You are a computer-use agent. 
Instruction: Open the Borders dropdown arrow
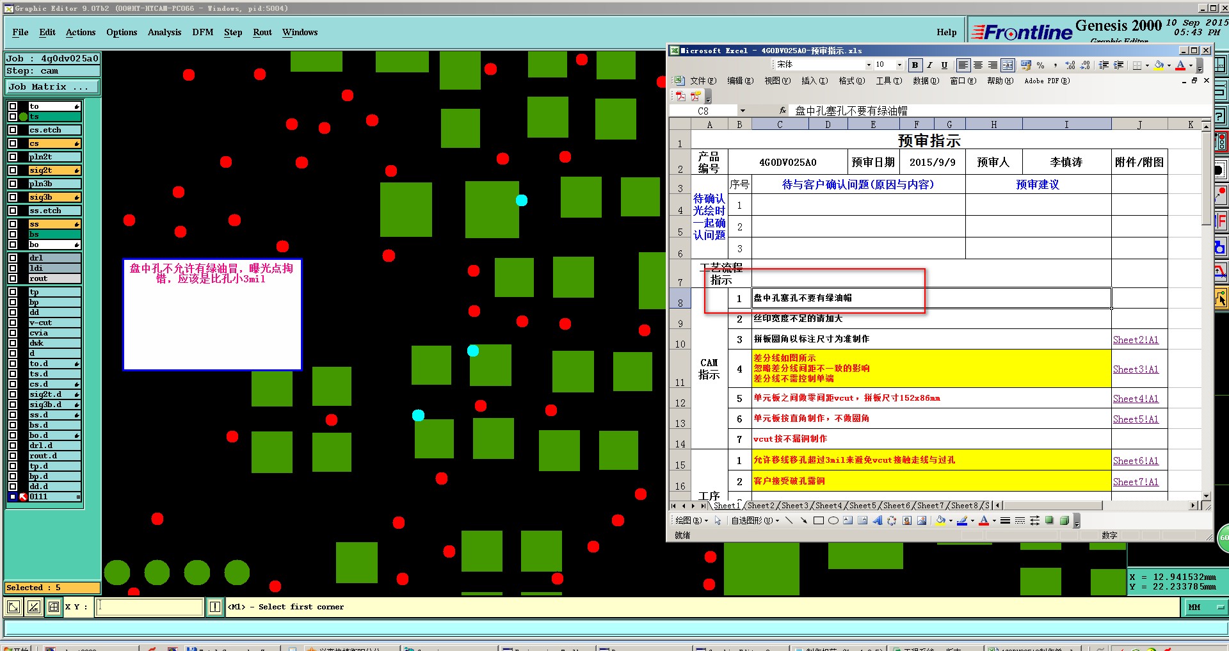(1147, 65)
